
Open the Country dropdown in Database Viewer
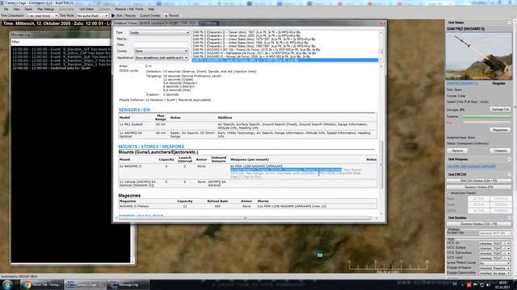click(162, 51)
